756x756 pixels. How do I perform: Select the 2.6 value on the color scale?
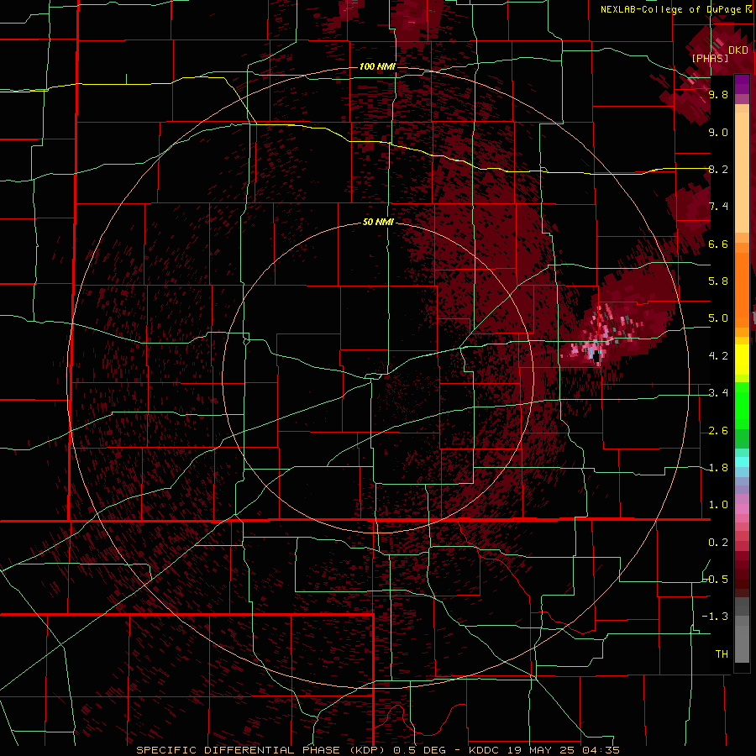[718, 431]
